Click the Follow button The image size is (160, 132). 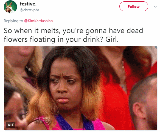click(134, 6)
